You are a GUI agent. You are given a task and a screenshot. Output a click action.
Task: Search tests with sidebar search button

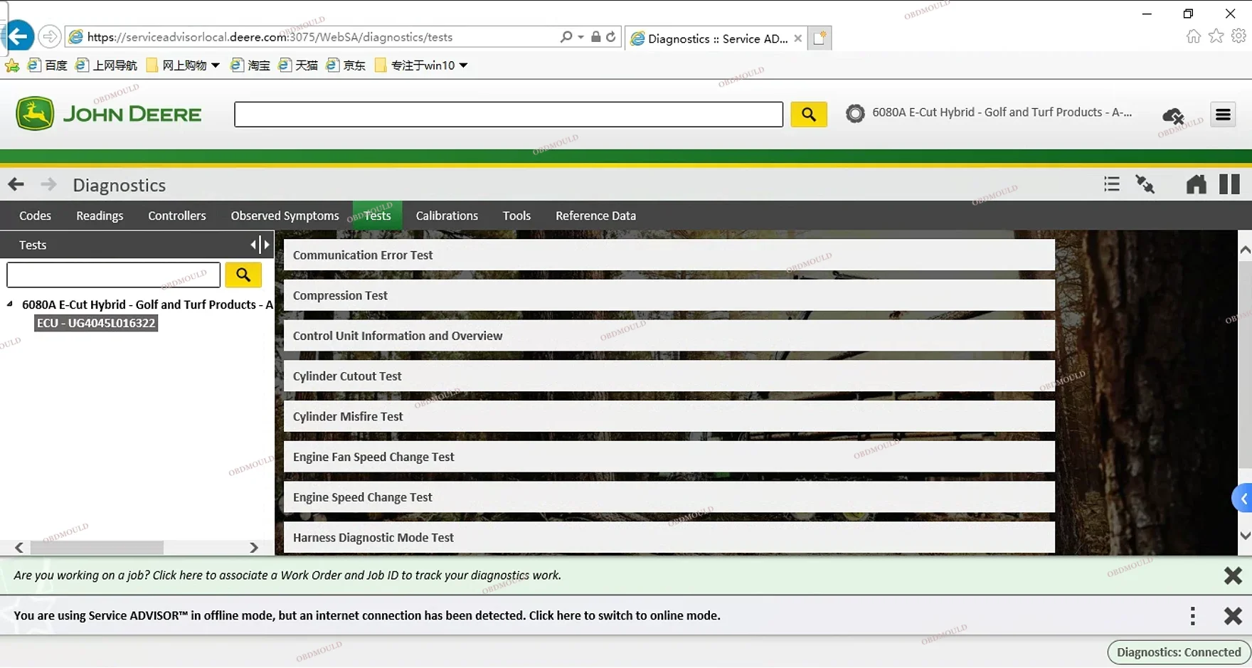point(243,275)
